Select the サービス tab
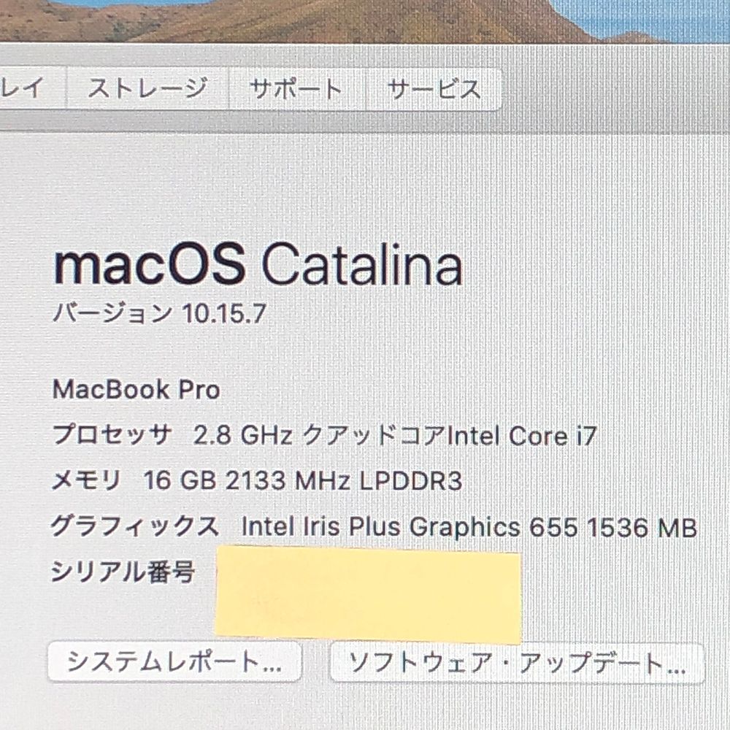Screen dimensions: 730x730 coord(434,89)
